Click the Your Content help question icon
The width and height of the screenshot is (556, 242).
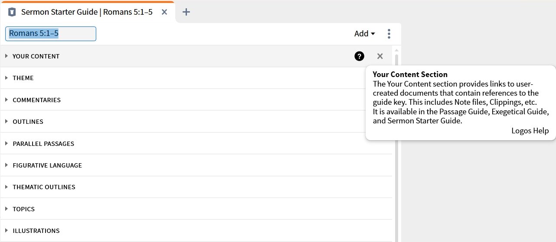[x=359, y=56]
